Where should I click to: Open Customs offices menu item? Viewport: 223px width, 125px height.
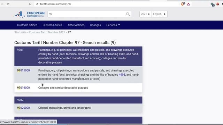tap(27, 25)
